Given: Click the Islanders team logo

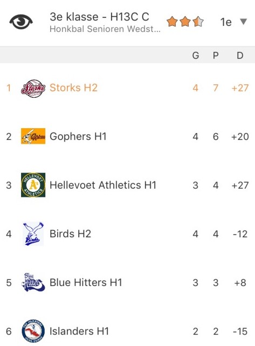Looking at the screenshot, I should (33, 331).
